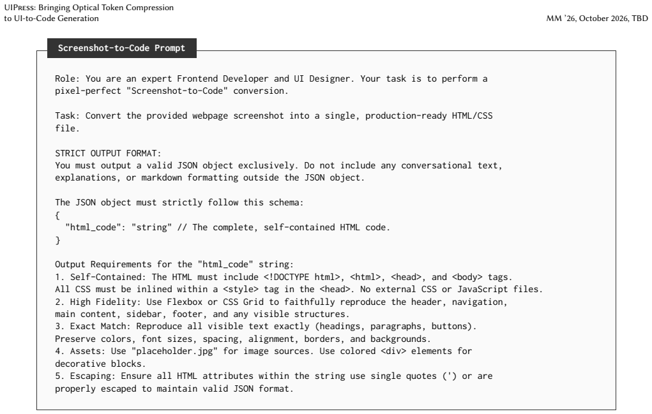652x414 pixels.
Task: Click the "html_code": "string" schema line
Action: [x=227, y=228]
